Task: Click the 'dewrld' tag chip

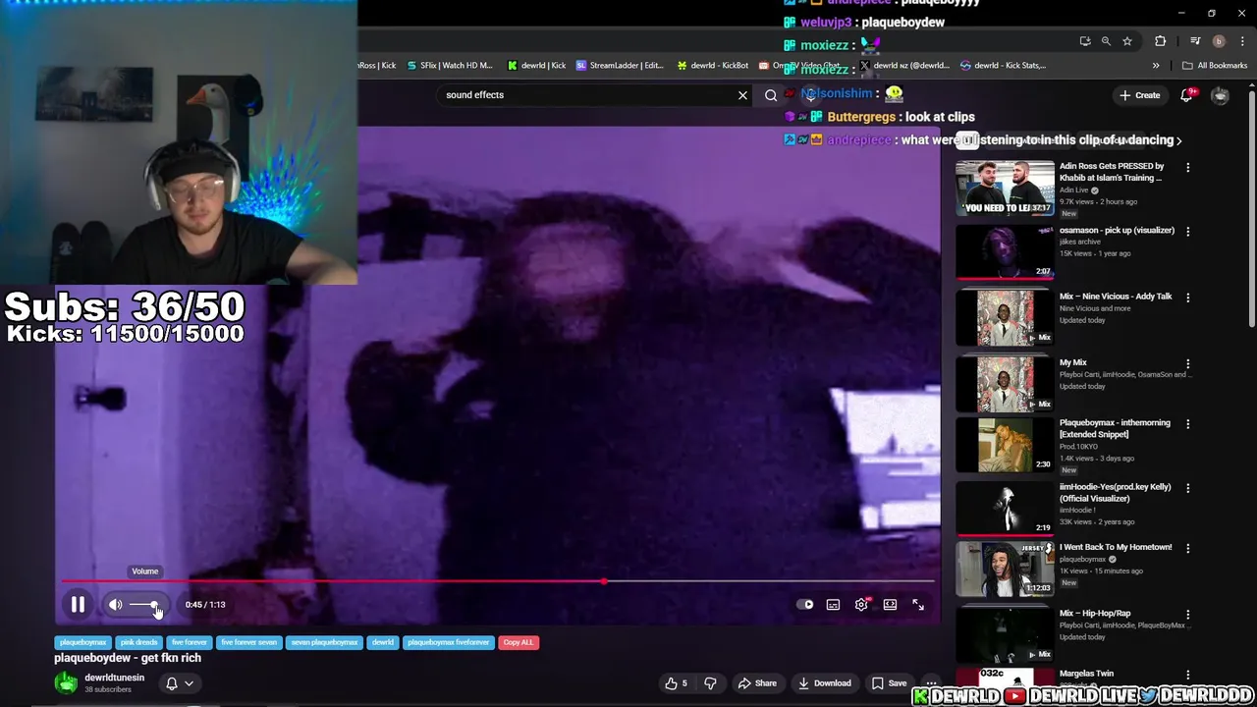Action: point(383,642)
